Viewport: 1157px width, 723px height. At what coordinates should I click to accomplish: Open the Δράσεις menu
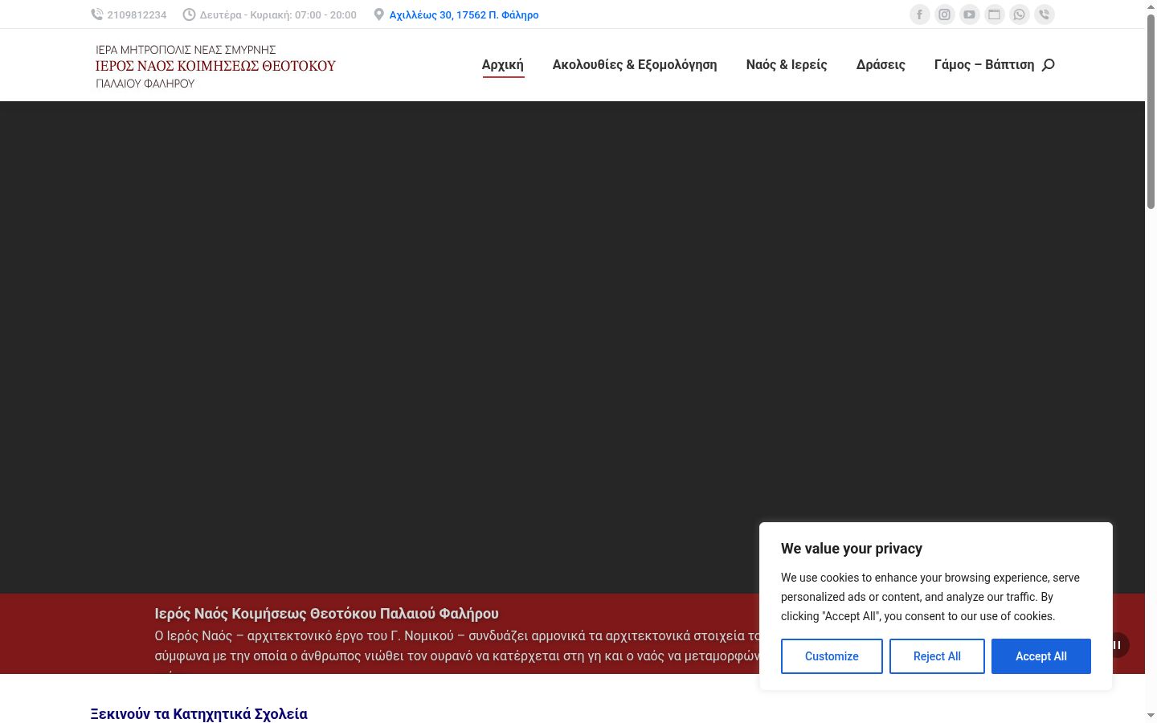tap(881, 65)
